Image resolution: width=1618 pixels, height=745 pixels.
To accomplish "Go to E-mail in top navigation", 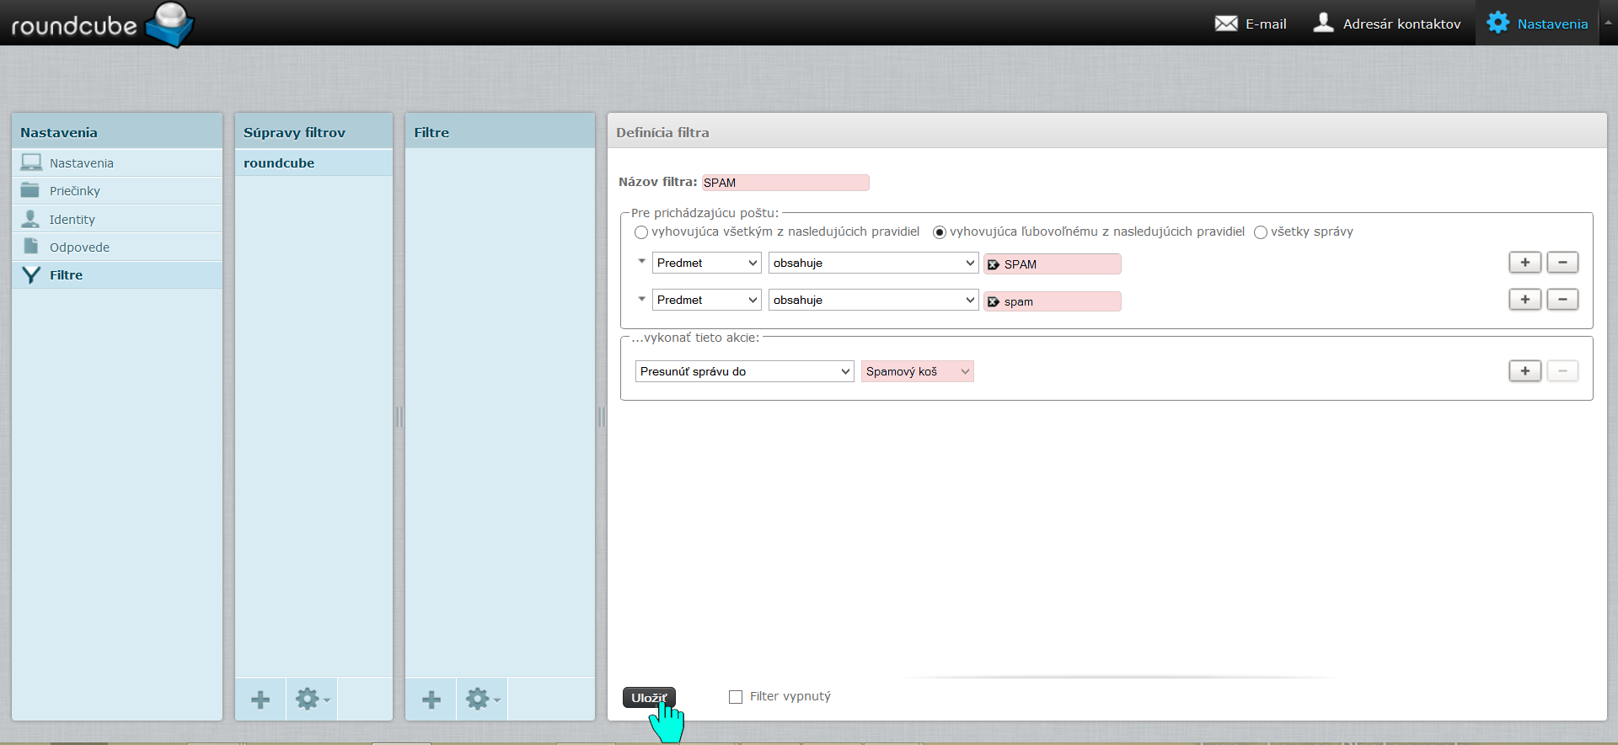I will 1251,24.
